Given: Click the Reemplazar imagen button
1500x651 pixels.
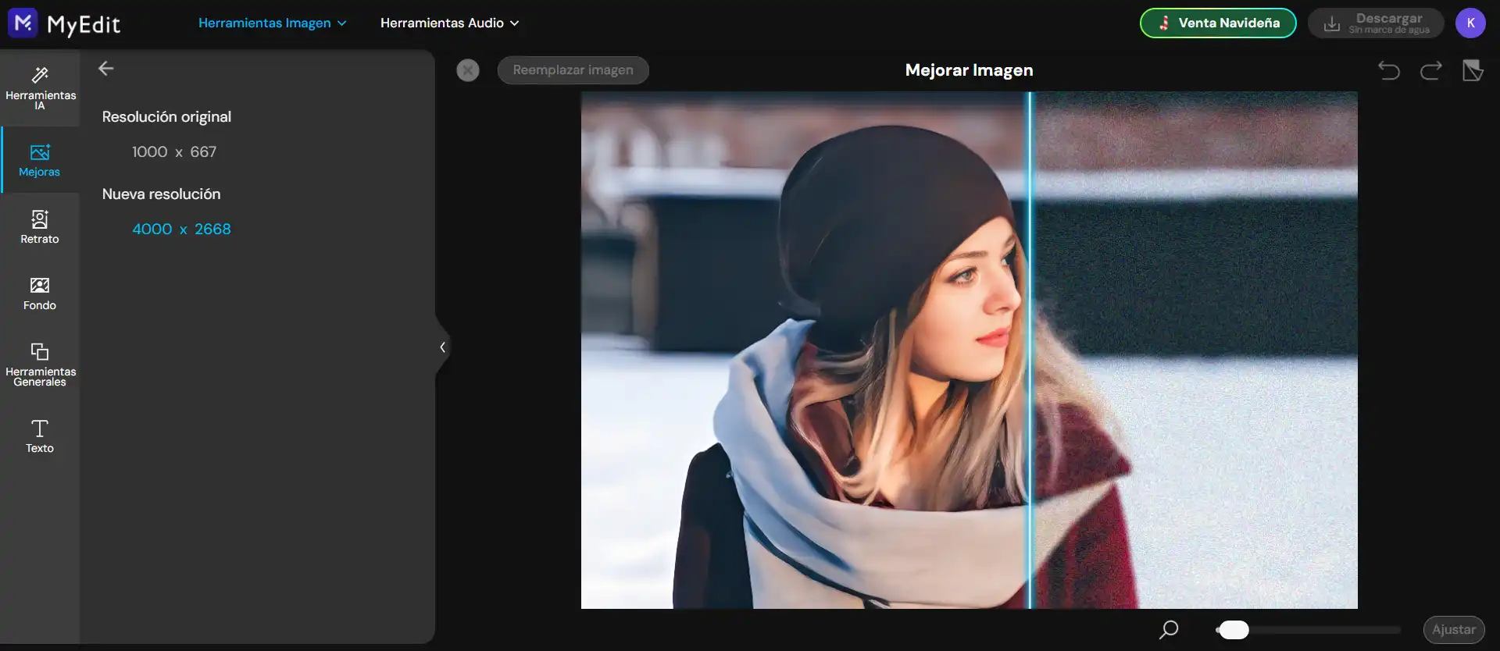Looking at the screenshot, I should tap(573, 70).
